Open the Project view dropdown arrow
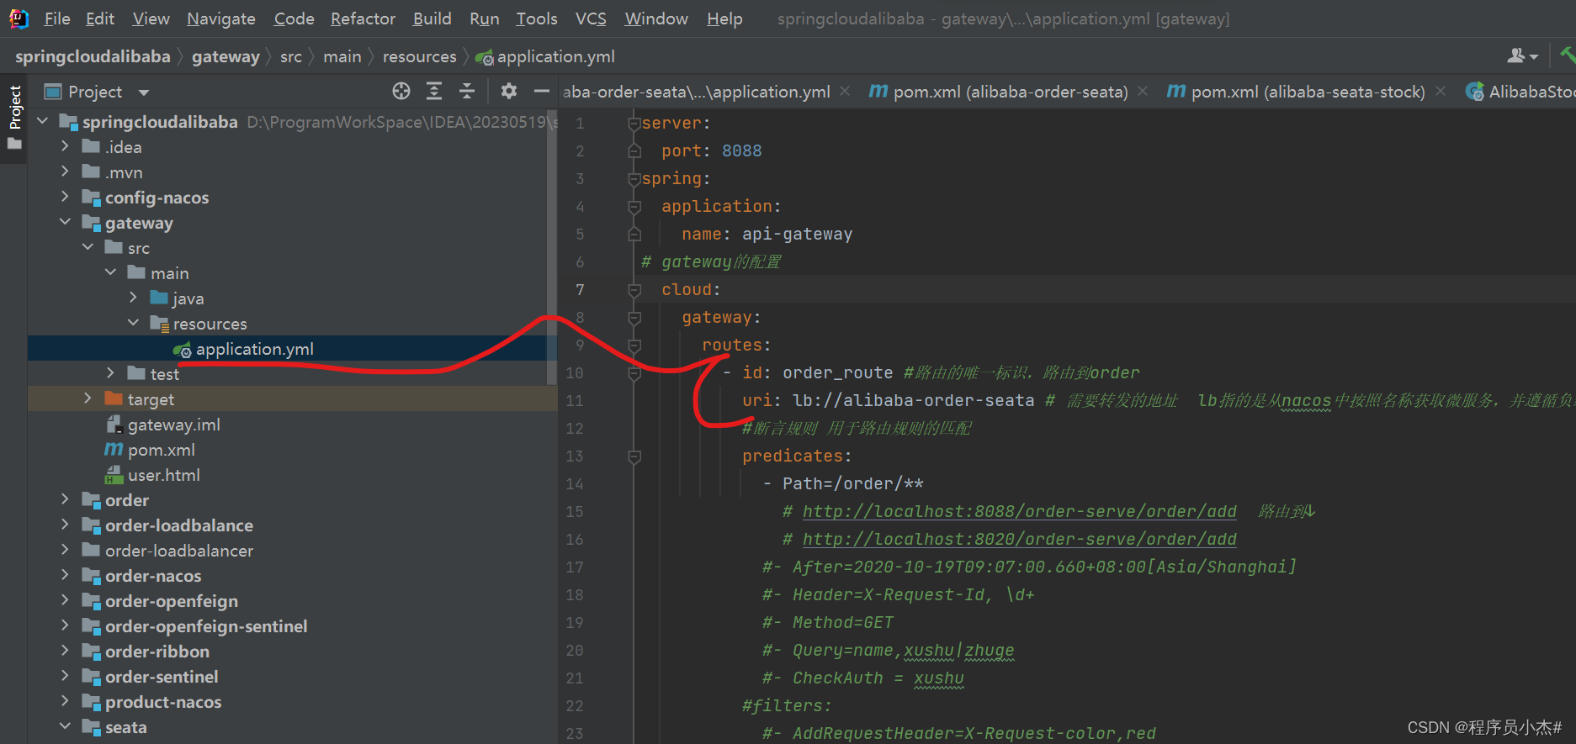Screen dimensions: 1576x744 point(144,92)
